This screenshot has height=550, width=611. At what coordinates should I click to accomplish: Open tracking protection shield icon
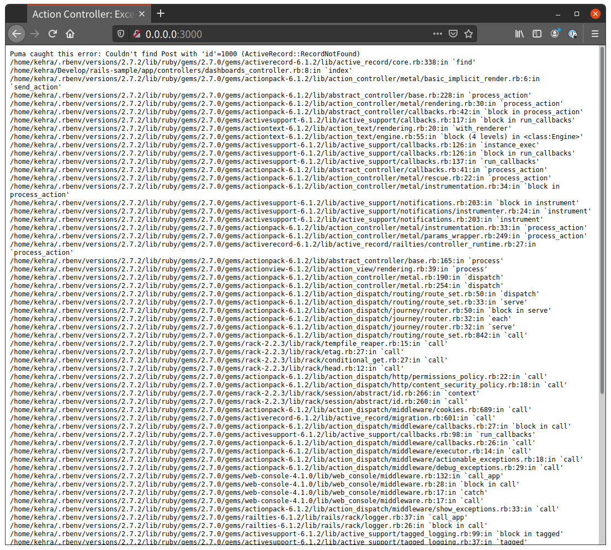coord(121,34)
